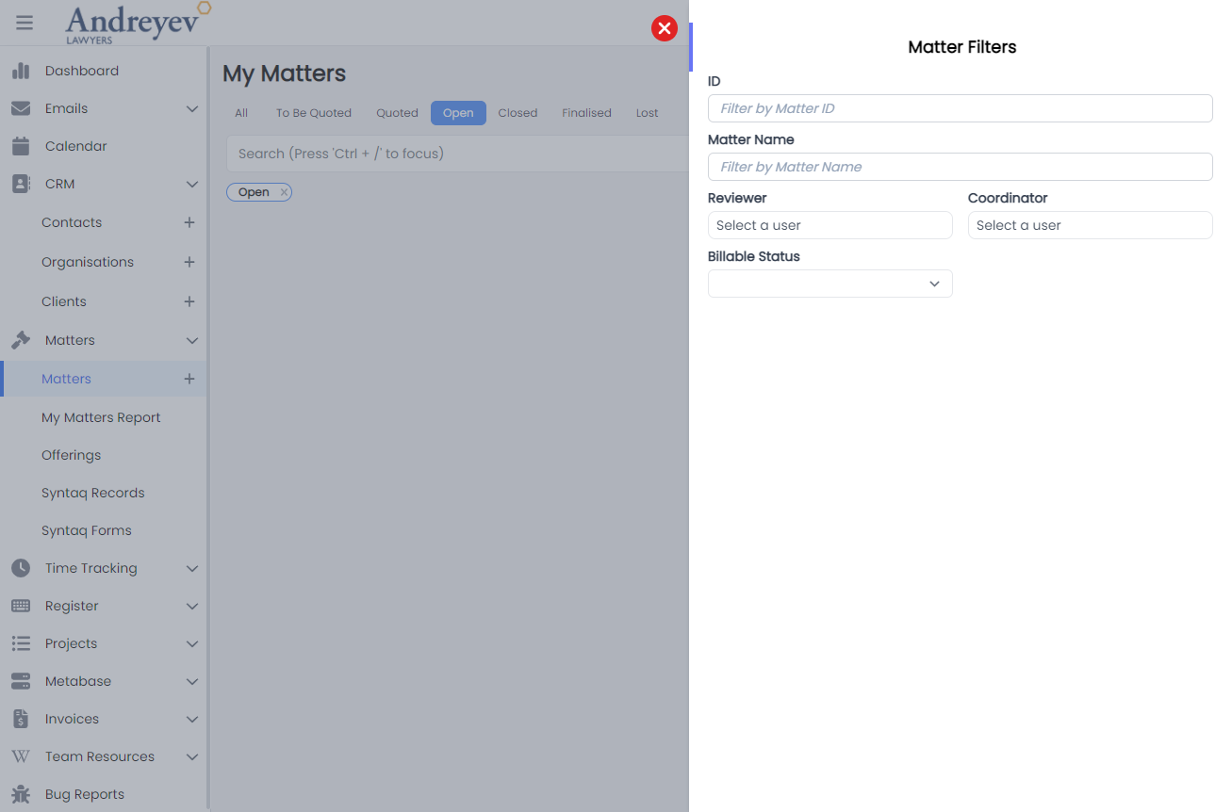Screen dimensions: 1232x812
Task: Select the To Be Quoted tab
Action: [x=313, y=113]
